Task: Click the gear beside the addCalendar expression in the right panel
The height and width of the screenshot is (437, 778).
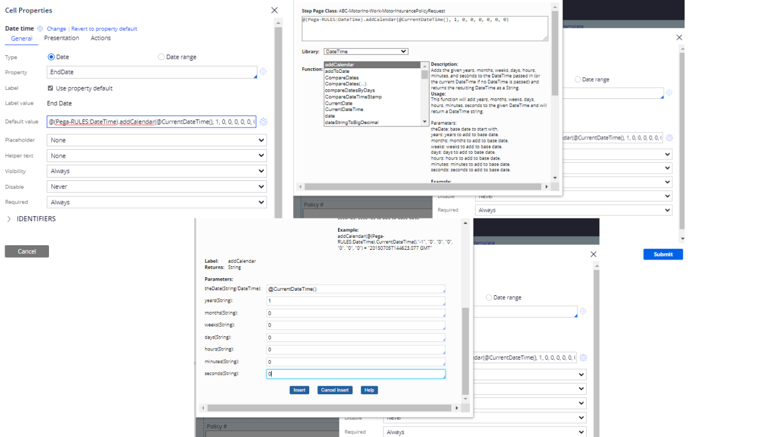Action: 669,138
